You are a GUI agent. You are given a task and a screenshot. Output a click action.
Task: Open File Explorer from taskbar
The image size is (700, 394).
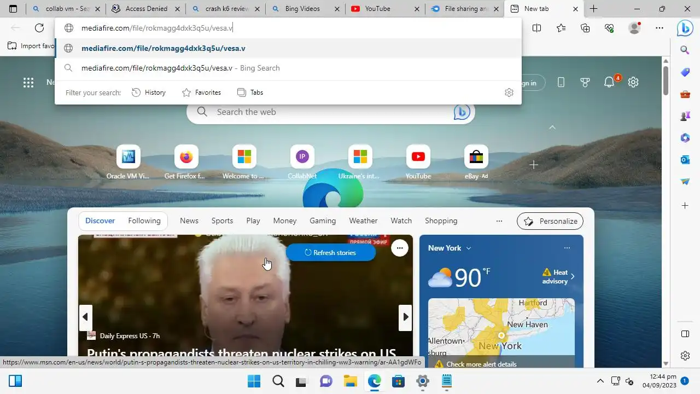click(350, 381)
